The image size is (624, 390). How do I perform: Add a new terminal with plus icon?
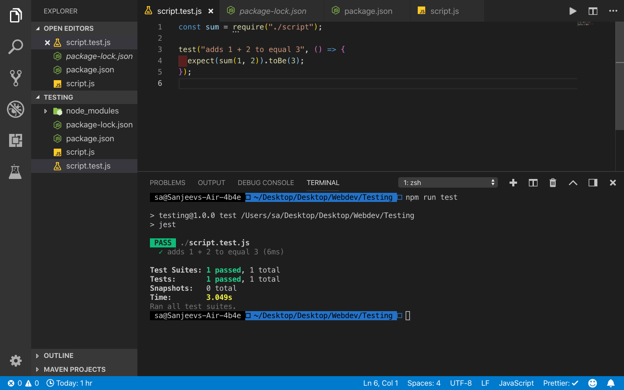(x=513, y=183)
